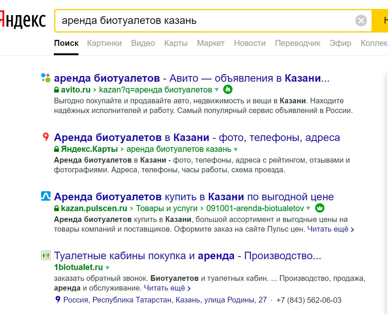Screen dimensions: 388x314
Task: Clear the search query with the X button
Action: [x=361, y=21]
